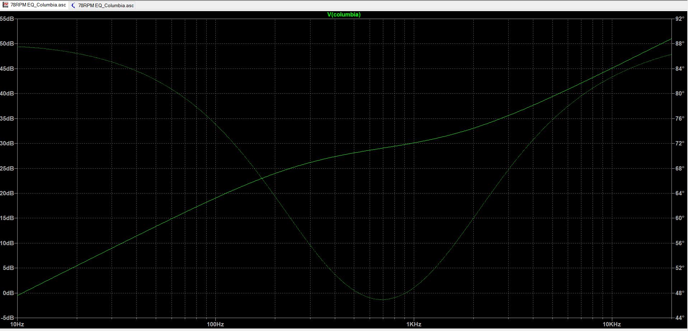Image resolution: width=688 pixels, height=331 pixels.
Task: Click the 60° phase axis label
Action: 680,218
